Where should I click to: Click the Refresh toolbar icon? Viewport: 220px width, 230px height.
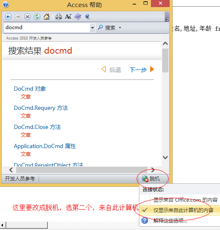(x=37, y=17)
